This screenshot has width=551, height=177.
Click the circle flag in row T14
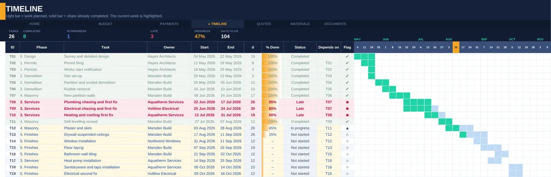[347, 141]
